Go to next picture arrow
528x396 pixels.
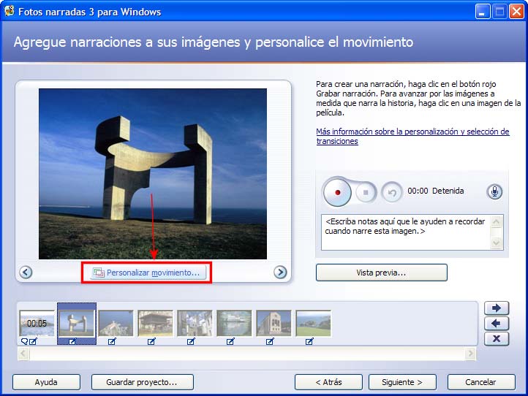click(x=280, y=272)
